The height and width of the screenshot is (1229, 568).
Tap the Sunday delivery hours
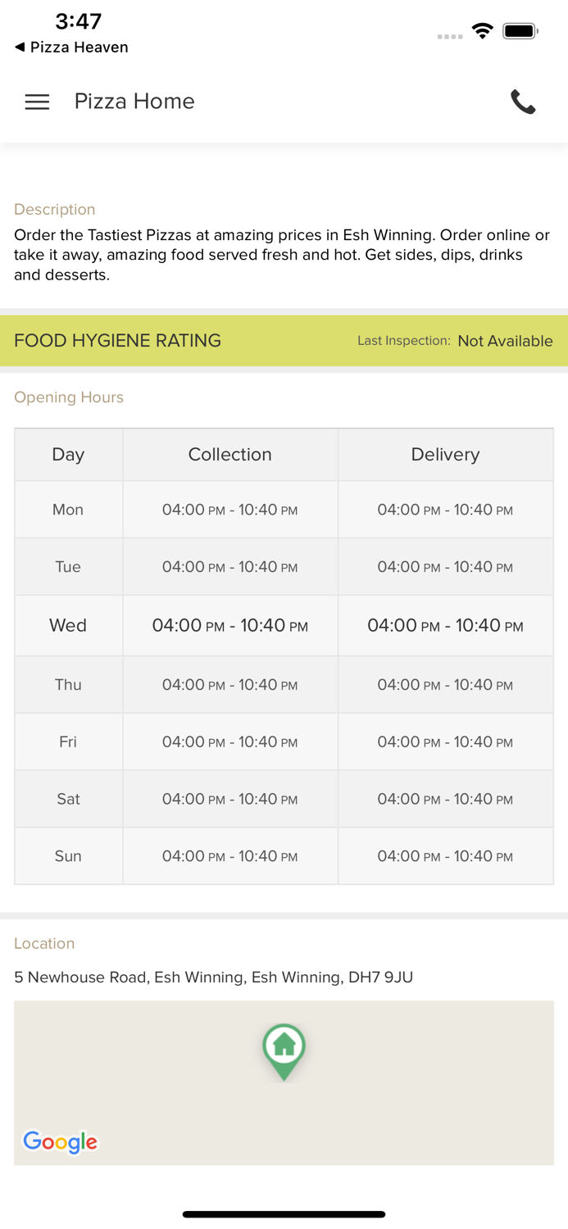[445, 856]
